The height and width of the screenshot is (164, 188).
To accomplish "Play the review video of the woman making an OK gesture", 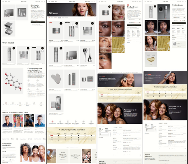I will point(86,156).
